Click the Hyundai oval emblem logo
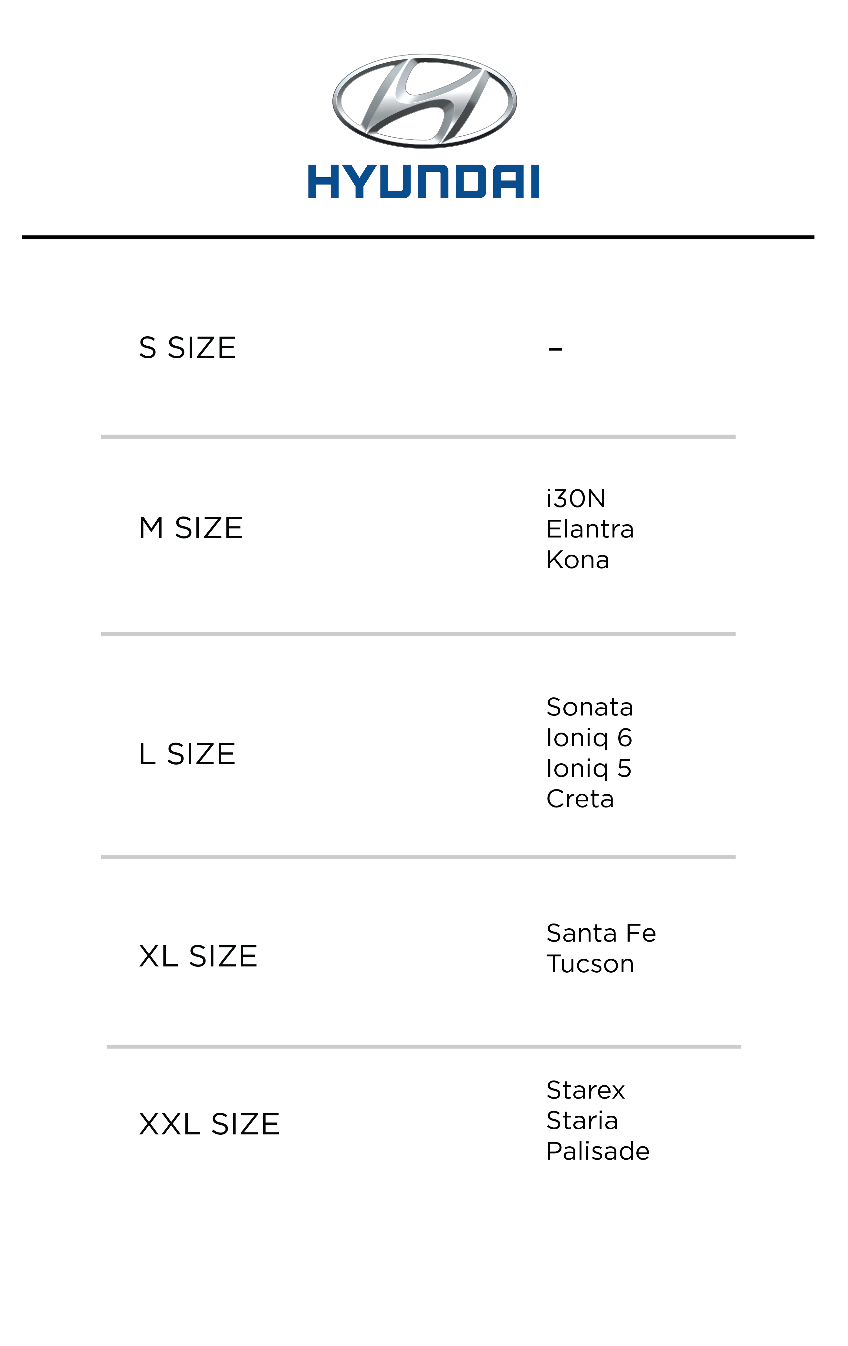Viewport: 848px width, 1346px height. pos(424,101)
